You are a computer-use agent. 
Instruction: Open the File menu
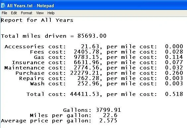(4, 13)
